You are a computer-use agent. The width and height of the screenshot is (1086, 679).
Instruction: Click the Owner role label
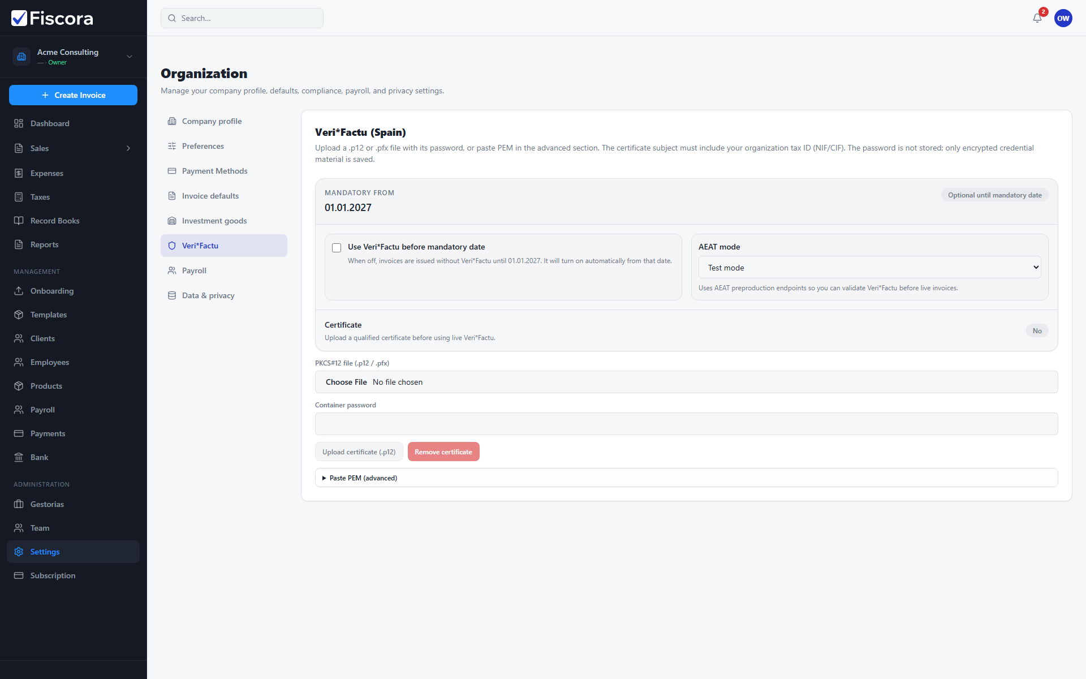57,62
